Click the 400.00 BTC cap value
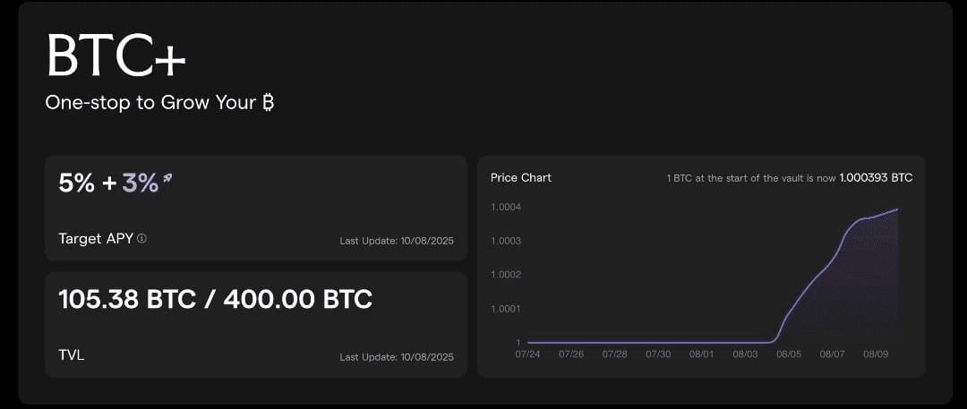Screen dimensions: 967x409 (x=298, y=299)
